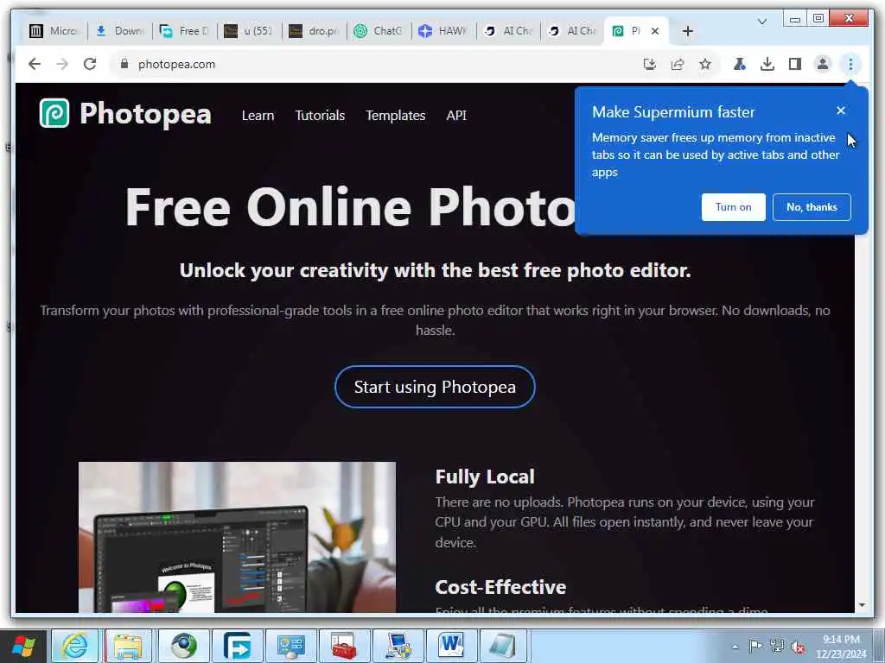
Task: Click the page scrollbar down arrow
Action: point(862,605)
